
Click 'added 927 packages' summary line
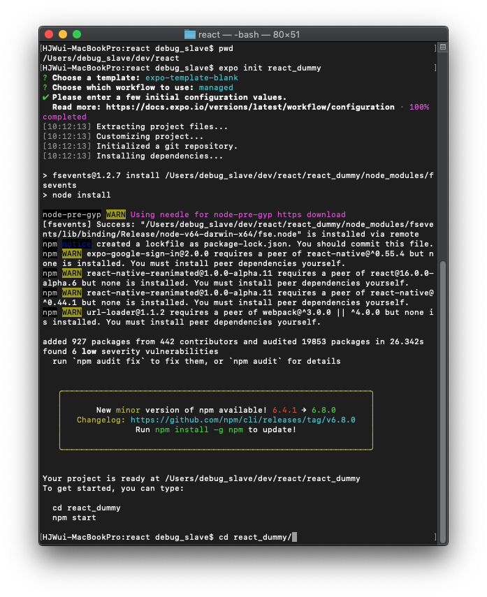[x=233, y=341]
